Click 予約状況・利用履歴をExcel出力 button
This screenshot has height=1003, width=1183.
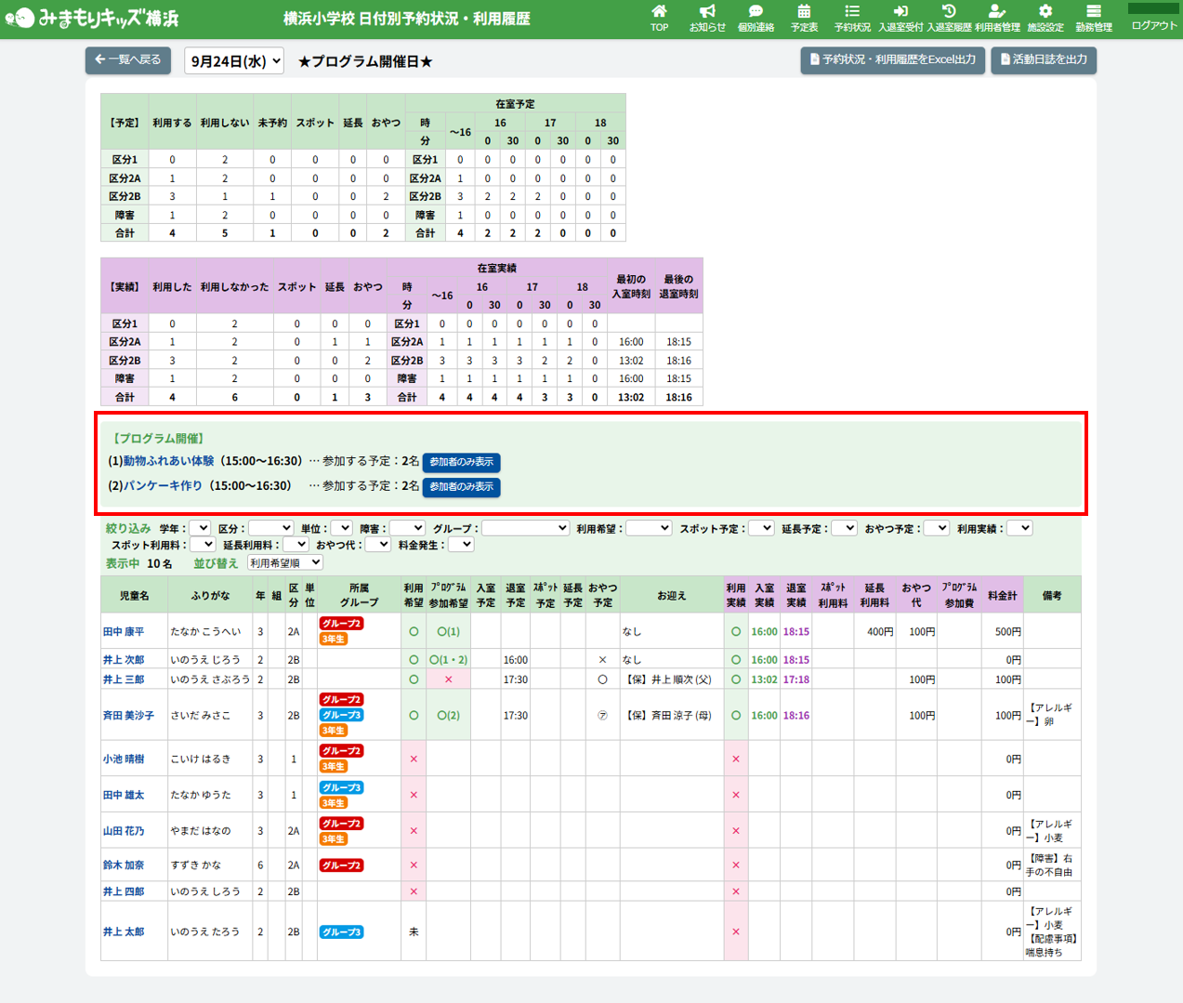point(892,59)
